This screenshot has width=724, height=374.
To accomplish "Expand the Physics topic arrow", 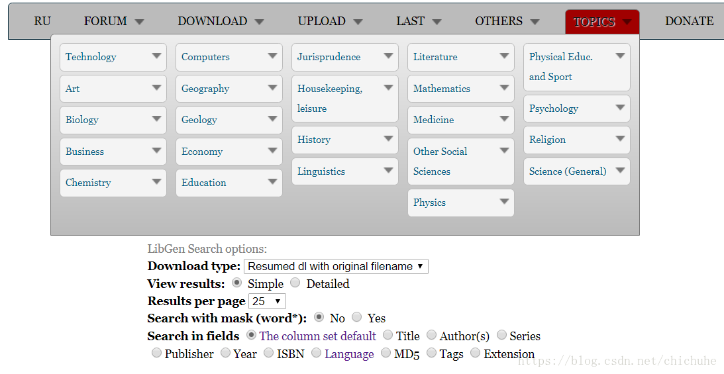I will click(504, 201).
